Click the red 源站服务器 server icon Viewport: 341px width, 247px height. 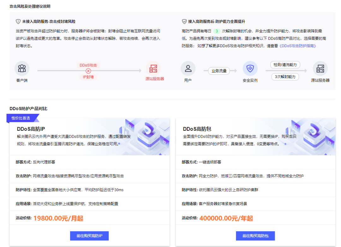[153, 68]
